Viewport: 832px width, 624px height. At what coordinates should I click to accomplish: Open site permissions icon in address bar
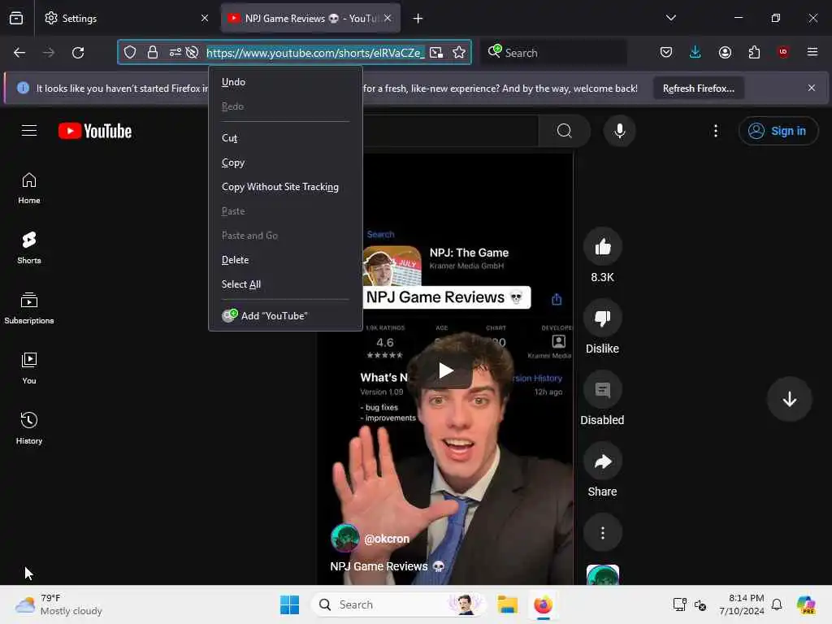(x=175, y=52)
